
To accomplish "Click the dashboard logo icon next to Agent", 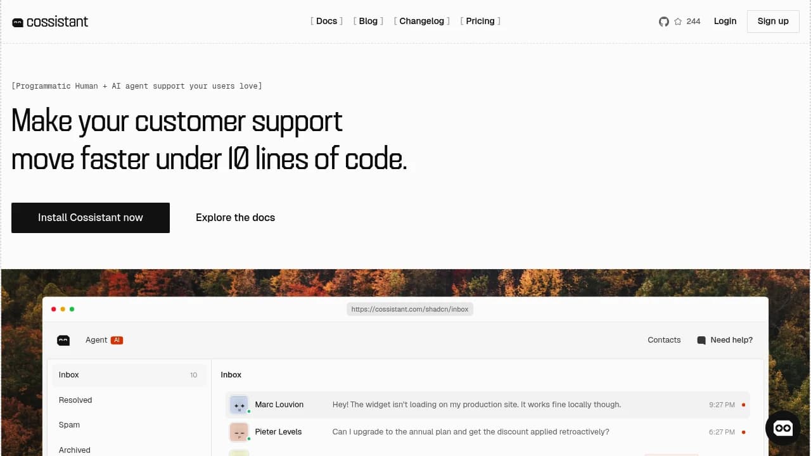I will tap(63, 340).
